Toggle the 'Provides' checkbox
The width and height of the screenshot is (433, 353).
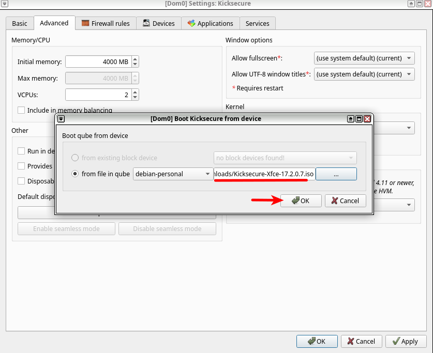[21, 166]
